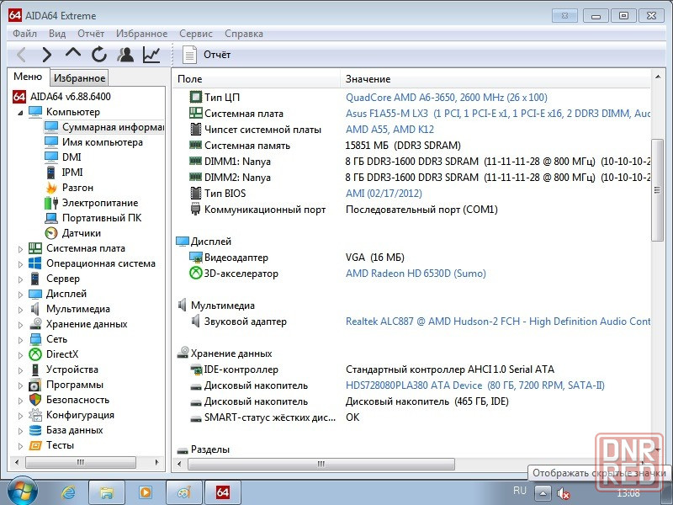Click the Отчёт report toolbar button
Image resolution: width=673 pixels, height=505 pixels.
click(x=206, y=55)
